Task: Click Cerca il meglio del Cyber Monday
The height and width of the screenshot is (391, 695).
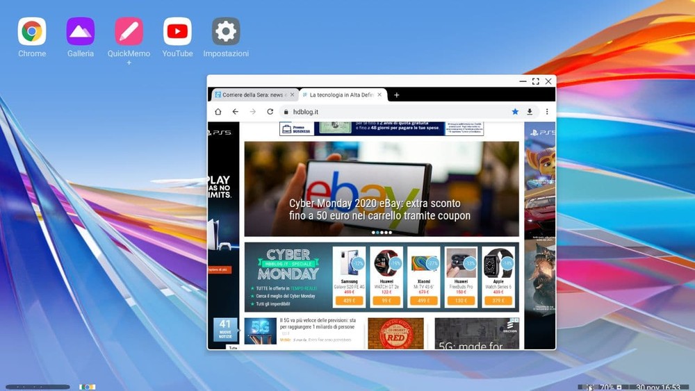Action: tap(286, 296)
